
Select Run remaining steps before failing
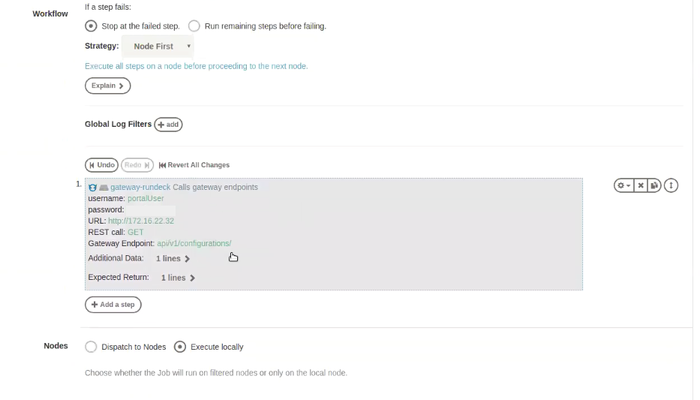[x=194, y=26]
